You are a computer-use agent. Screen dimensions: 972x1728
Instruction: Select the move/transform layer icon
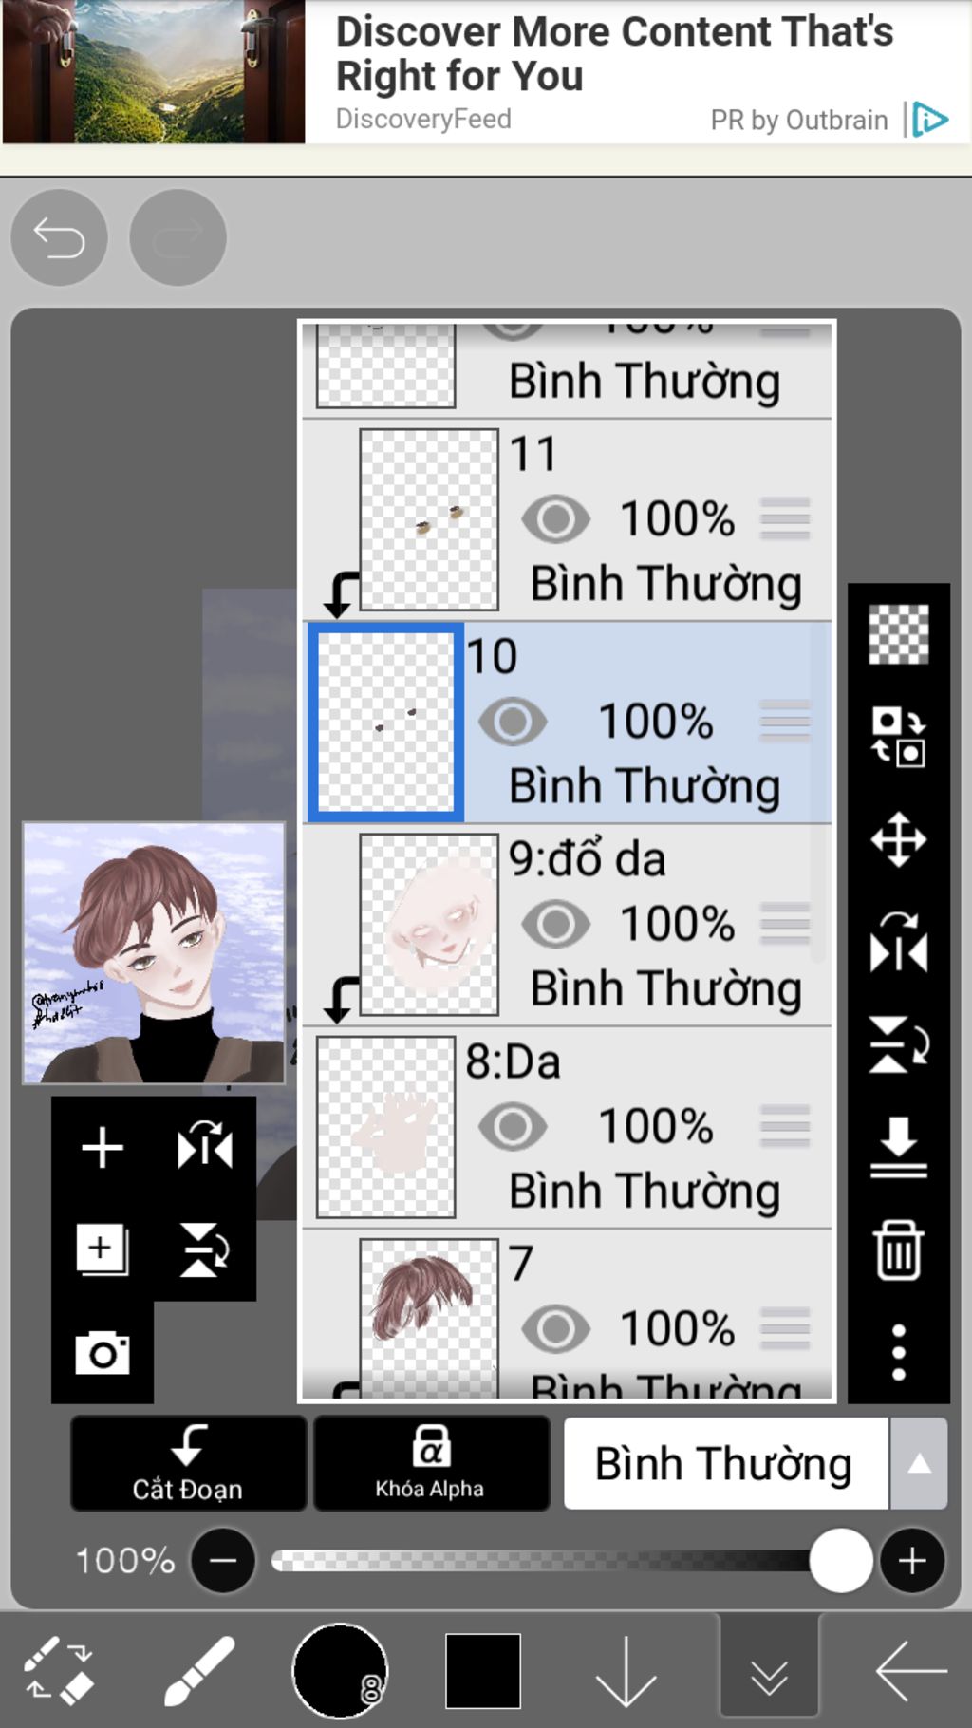[x=898, y=839]
